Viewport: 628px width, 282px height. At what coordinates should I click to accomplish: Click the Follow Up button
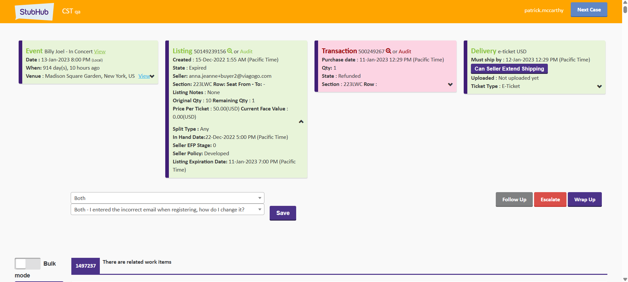point(514,200)
